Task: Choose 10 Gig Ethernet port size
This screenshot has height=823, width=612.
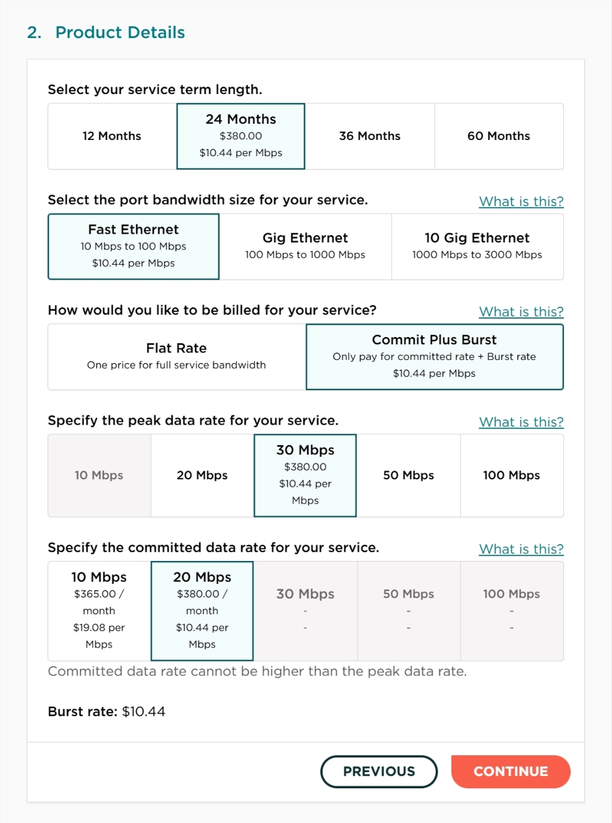Action: (477, 246)
